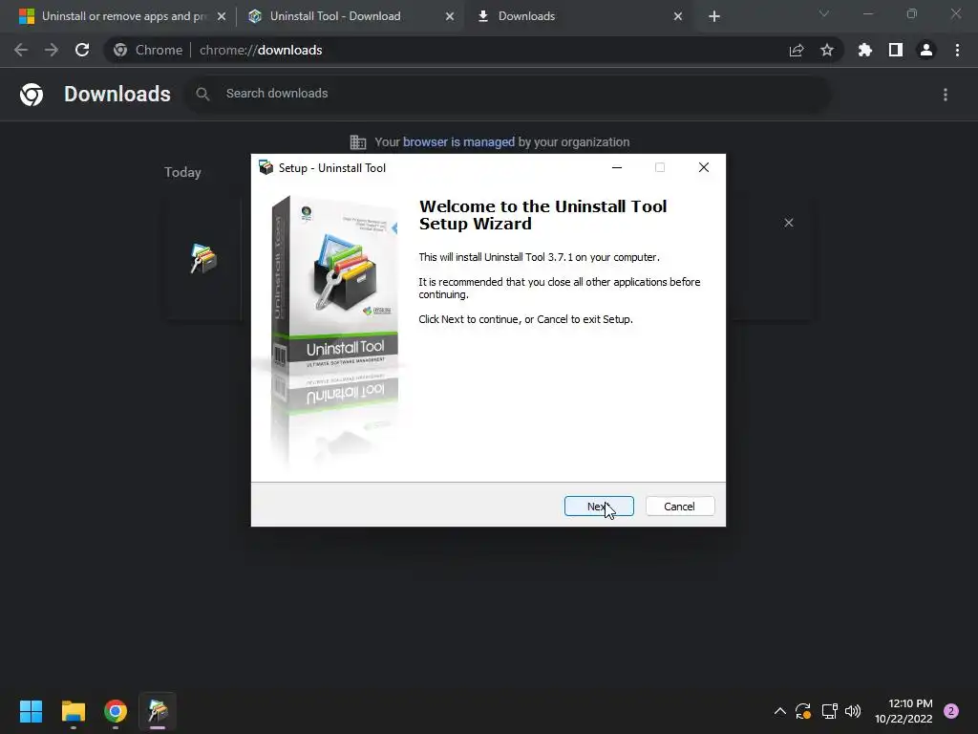Click the downloaded Uninstall Tool file icon

pos(203,258)
